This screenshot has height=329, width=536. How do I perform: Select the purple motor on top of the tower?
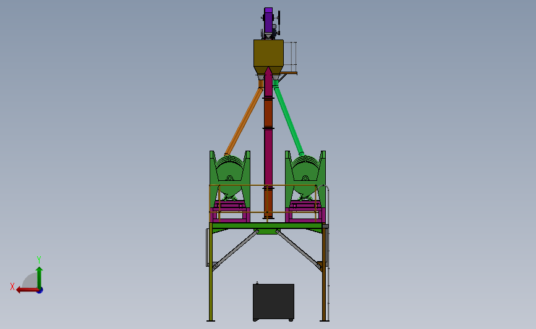click(x=268, y=20)
